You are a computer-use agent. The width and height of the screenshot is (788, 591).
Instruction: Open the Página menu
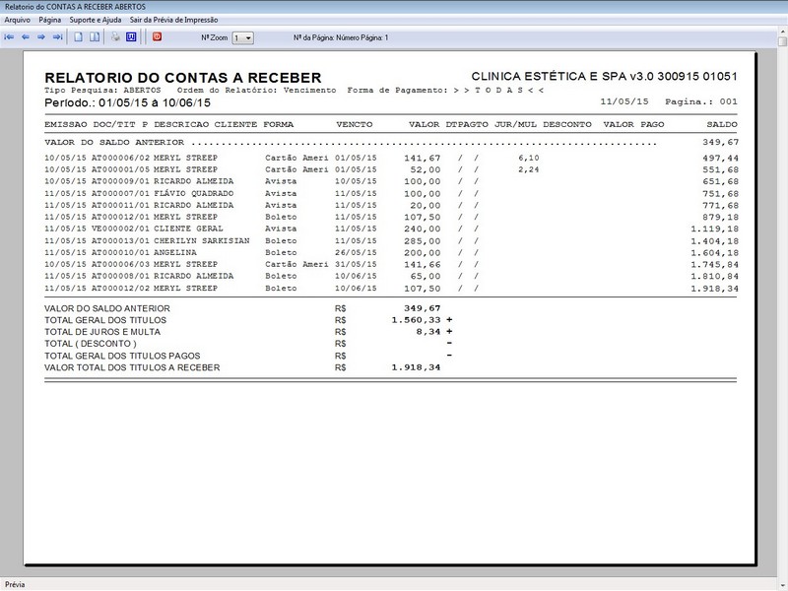(x=50, y=20)
